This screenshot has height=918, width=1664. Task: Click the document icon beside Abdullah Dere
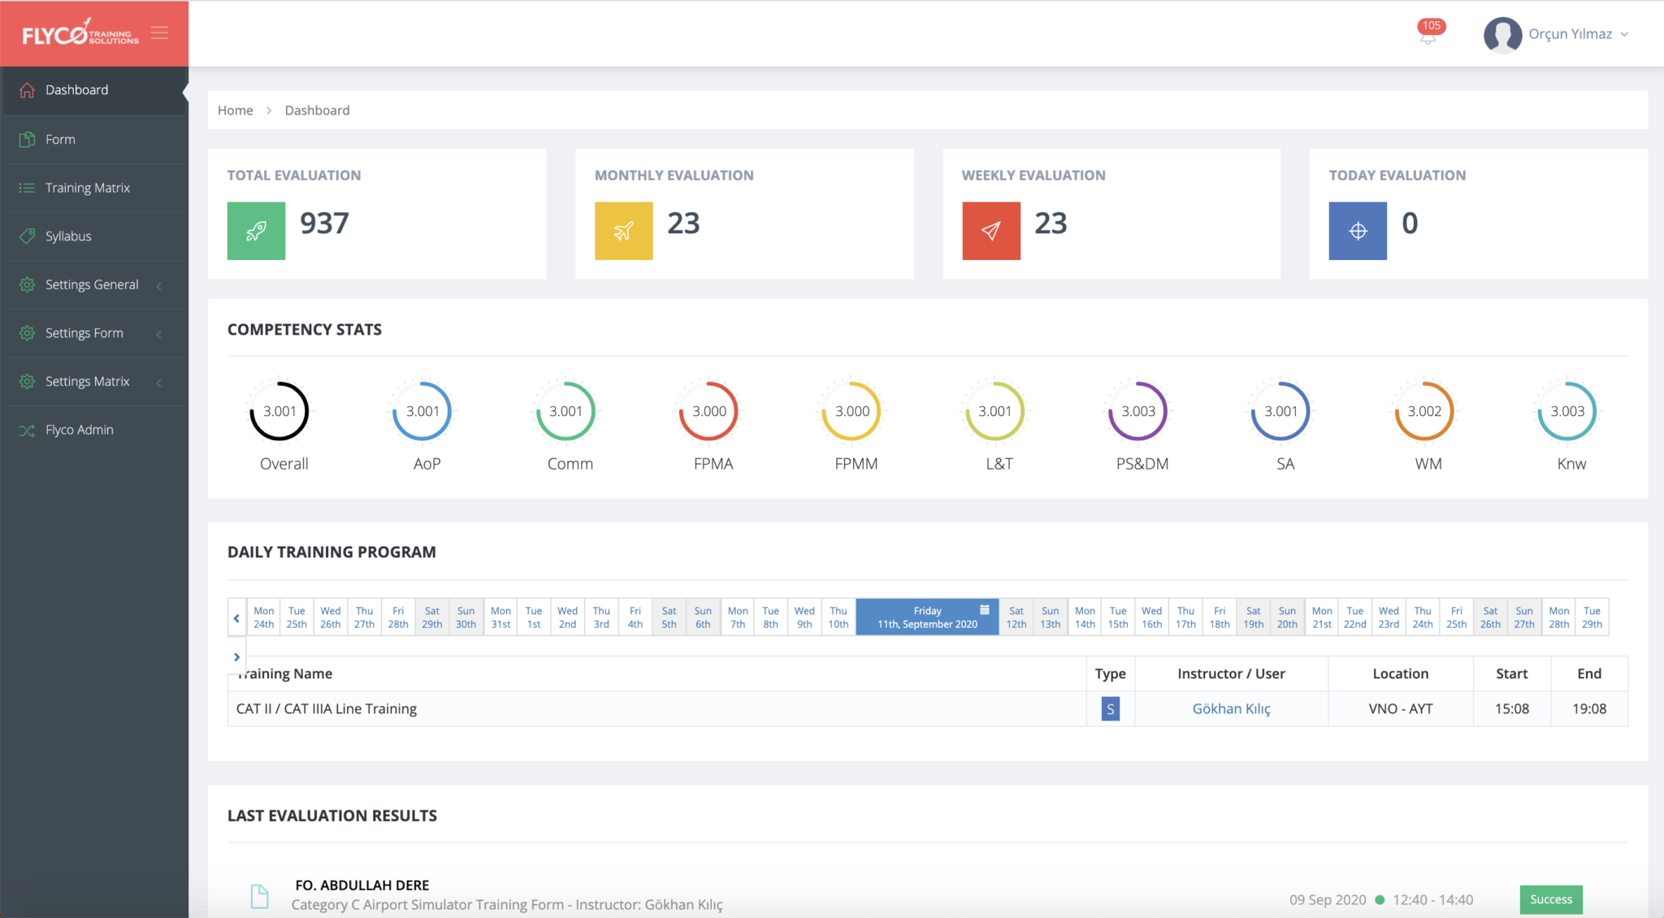click(259, 896)
